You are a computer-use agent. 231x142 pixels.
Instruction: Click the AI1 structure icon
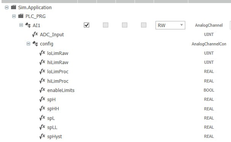click(x=28, y=25)
